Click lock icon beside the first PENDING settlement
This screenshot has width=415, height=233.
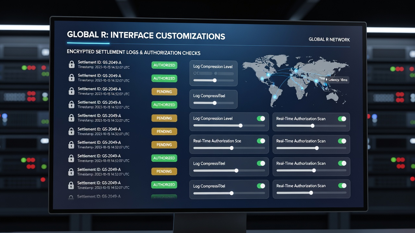coord(71,91)
